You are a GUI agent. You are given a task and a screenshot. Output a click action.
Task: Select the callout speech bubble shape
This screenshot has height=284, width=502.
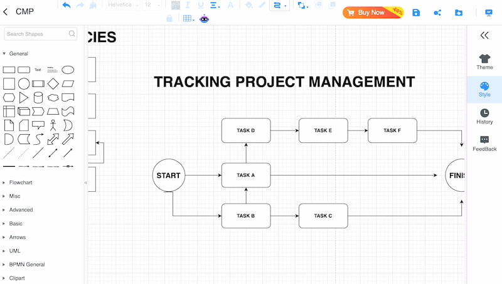click(x=38, y=125)
